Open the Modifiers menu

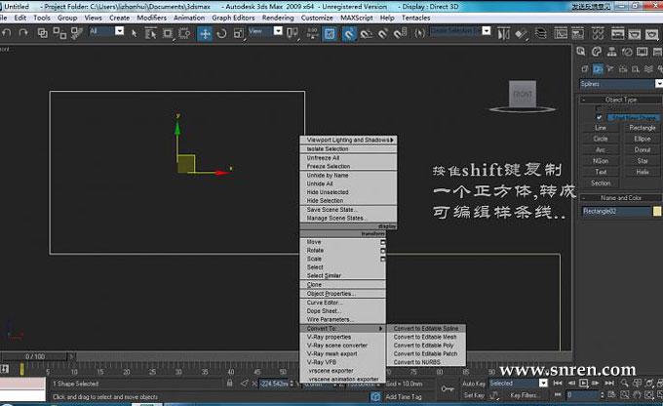[x=152, y=18]
